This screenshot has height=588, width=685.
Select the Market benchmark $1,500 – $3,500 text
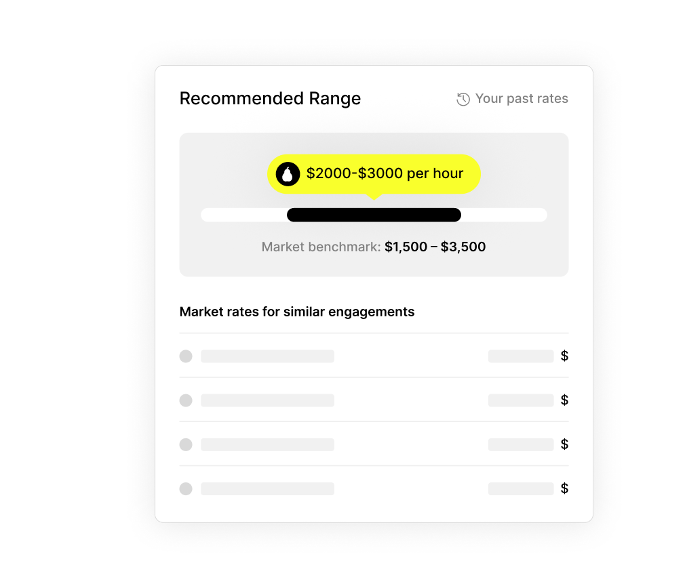(x=374, y=247)
